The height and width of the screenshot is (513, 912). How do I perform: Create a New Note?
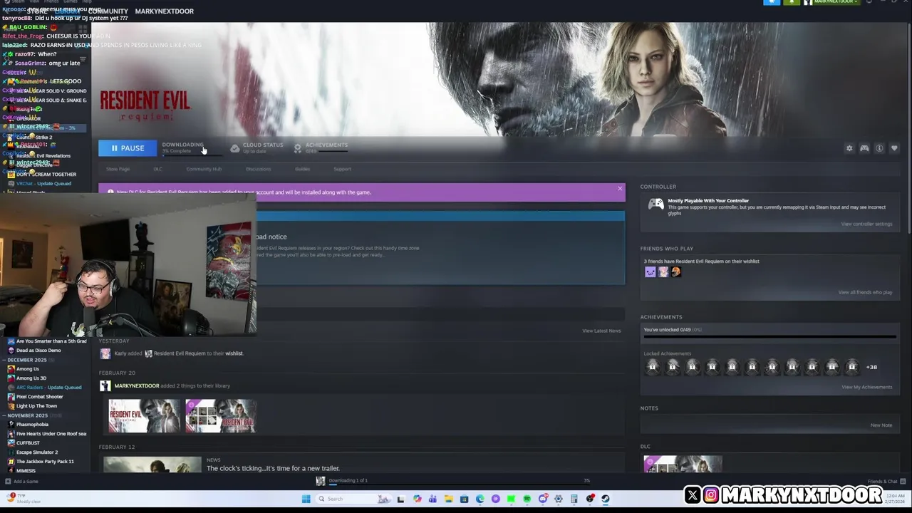coord(881,425)
